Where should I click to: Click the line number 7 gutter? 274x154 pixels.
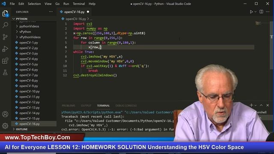point(66,52)
